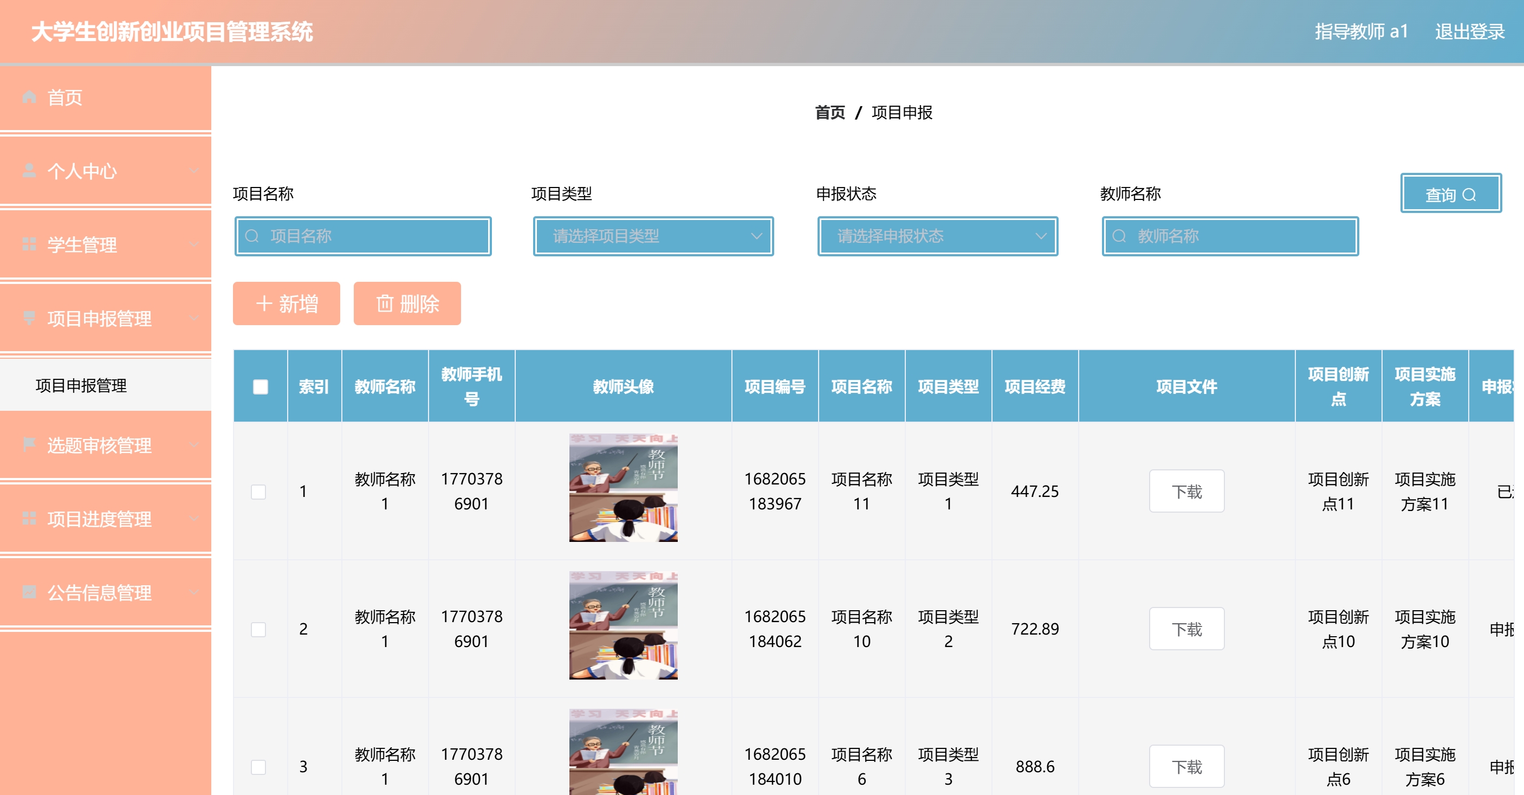Click the 教师头像 column header
Image resolution: width=1524 pixels, height=795 pixels.
(624, 386)
